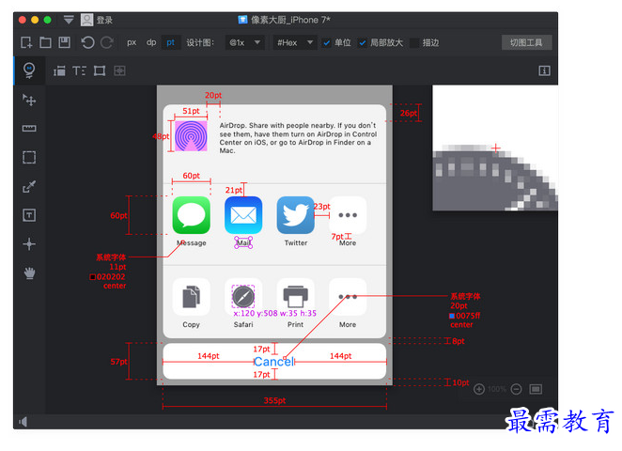This screenshot has height=451, width=622.
Task: Click the Safari action icon in canvas
Action: 243,297
